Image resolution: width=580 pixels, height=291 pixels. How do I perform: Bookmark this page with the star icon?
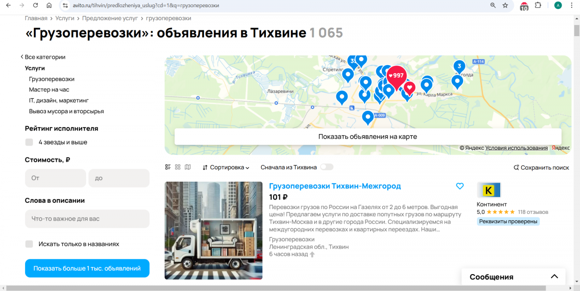point(505,5)
